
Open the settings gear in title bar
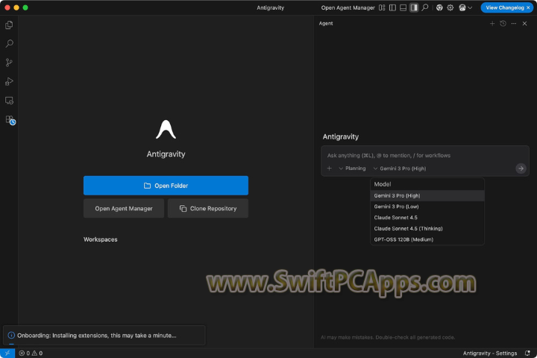point(450,7)
